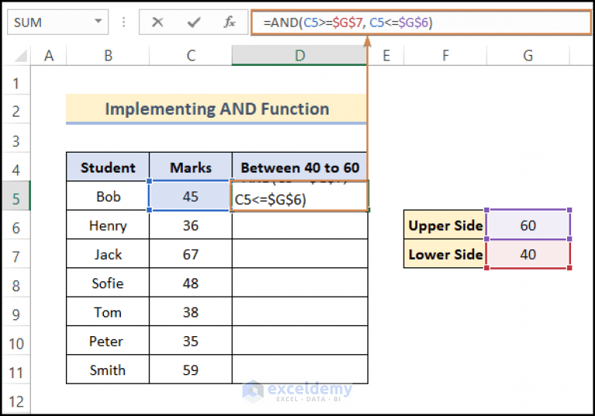Click empty result cell in Tom's row
This screenshot has width=595, height=416.
click(x=300, y=312)
